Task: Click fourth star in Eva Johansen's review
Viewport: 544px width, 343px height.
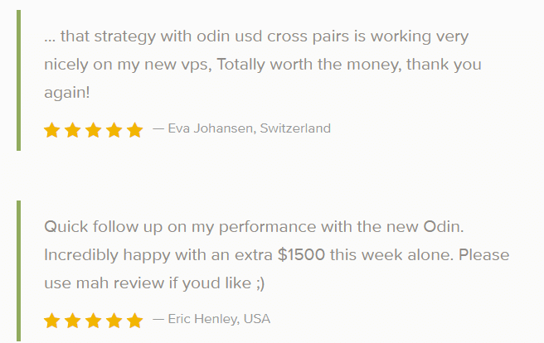Action: (114, 130)
